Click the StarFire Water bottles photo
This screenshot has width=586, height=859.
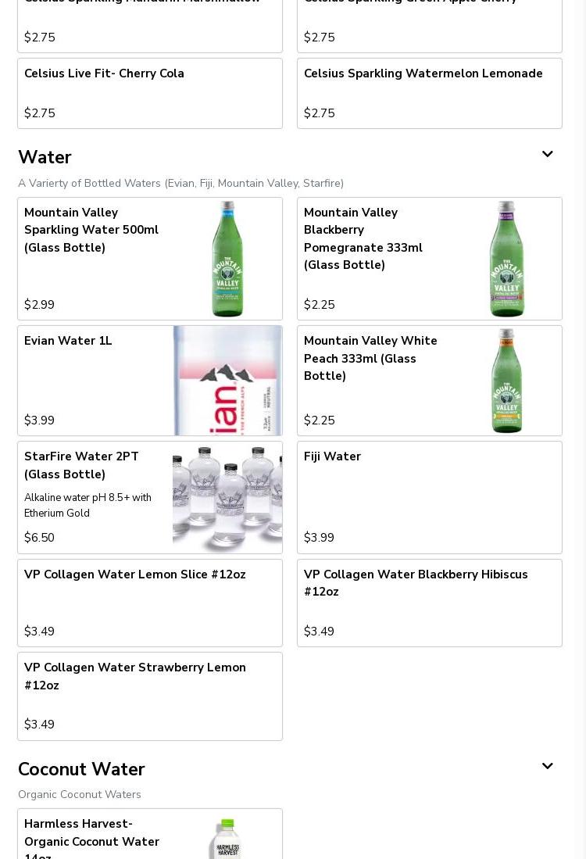click(227, 498)
